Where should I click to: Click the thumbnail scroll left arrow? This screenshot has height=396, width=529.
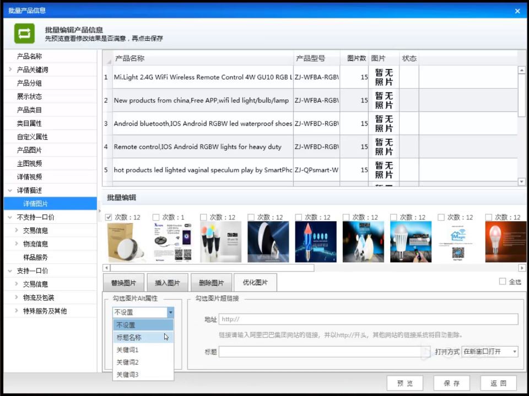coord(106,268)
